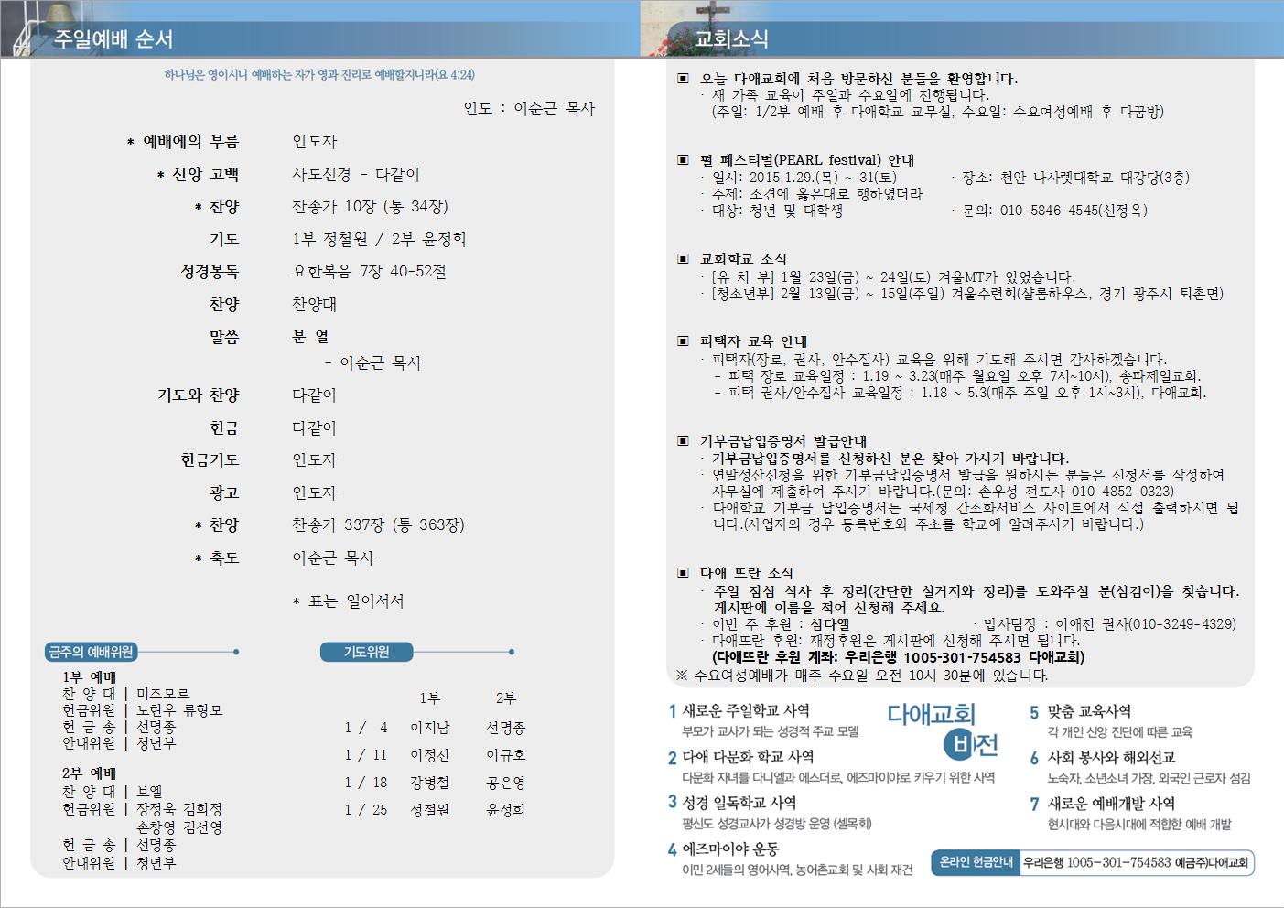Click the 1/25 정철원 prayer schedule row

point(434,810)
